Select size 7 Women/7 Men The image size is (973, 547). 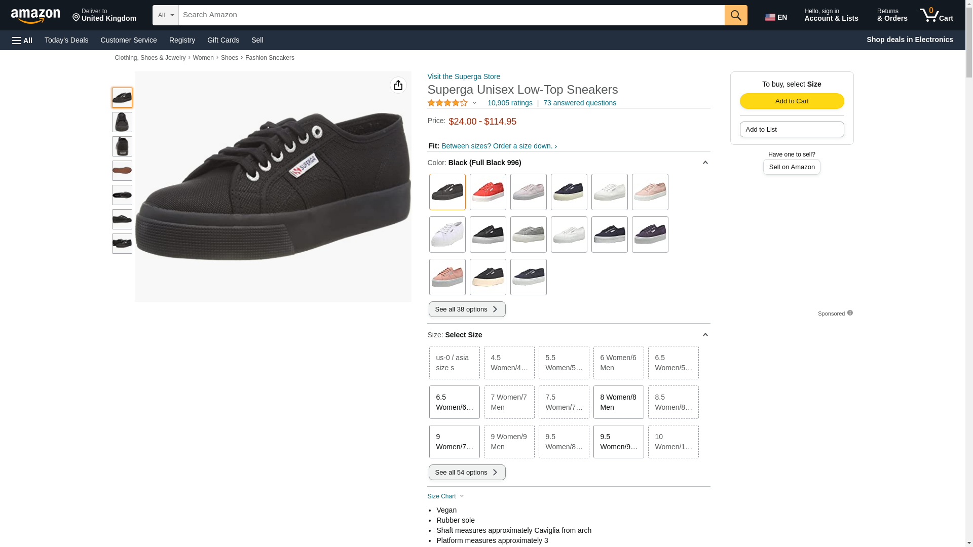point(509,402)
